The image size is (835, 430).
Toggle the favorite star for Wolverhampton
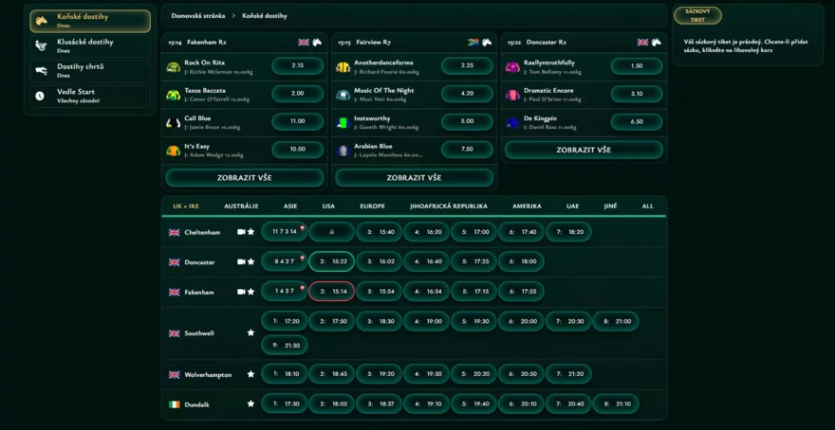click(251, 374)
